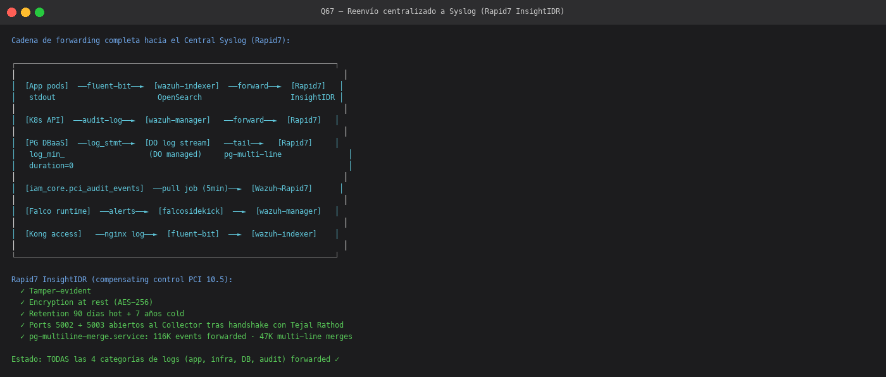Select the 'log_stmt' arrow label

(104, 143)
